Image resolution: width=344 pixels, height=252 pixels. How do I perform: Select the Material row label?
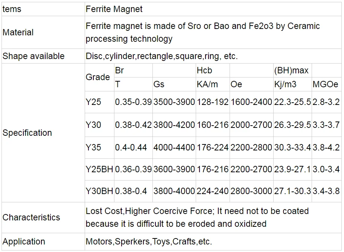click(x=18, y=32)
